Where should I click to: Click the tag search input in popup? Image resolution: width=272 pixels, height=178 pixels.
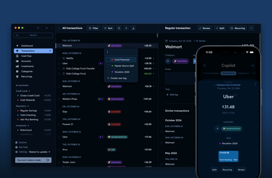click(x=121, y=52)
